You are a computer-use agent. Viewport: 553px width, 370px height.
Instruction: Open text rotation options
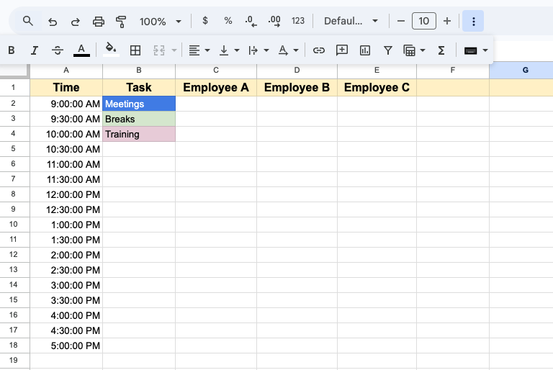click(x=288, y=50)
